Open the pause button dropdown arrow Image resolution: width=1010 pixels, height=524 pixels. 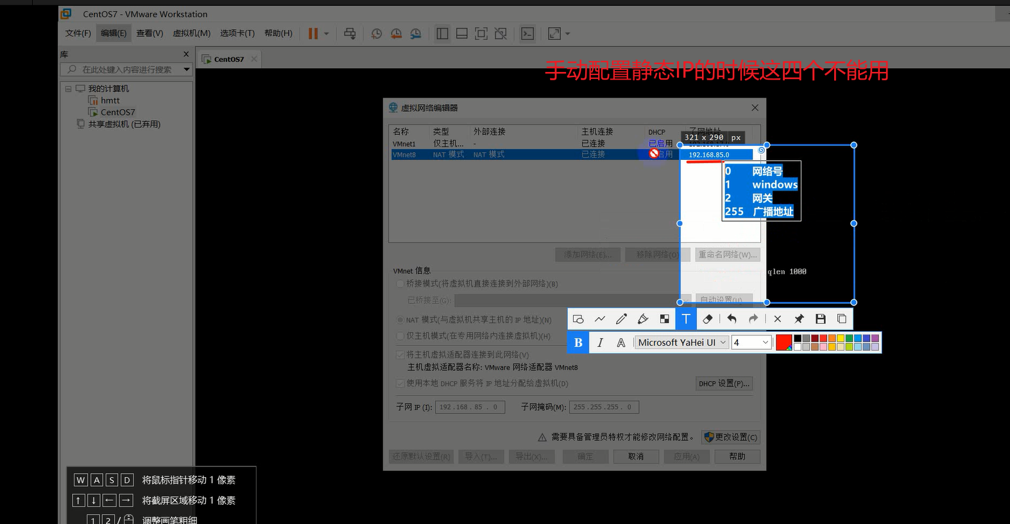[326, 33]
